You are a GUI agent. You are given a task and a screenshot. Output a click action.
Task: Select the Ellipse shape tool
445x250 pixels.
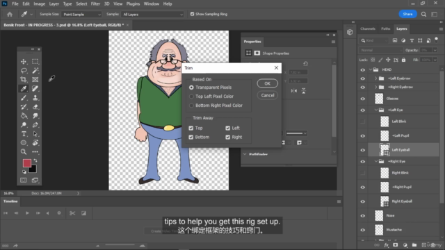24,143
